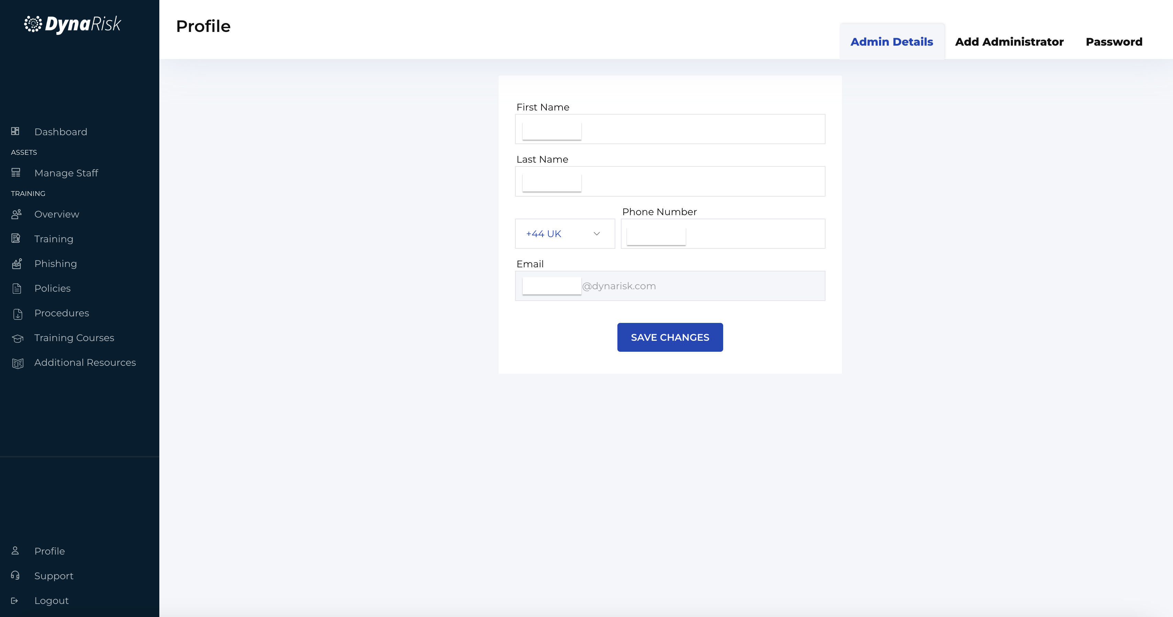Switch to the Add Administrator tab
Screen dimensions: 1173x617
[1009, 42]
